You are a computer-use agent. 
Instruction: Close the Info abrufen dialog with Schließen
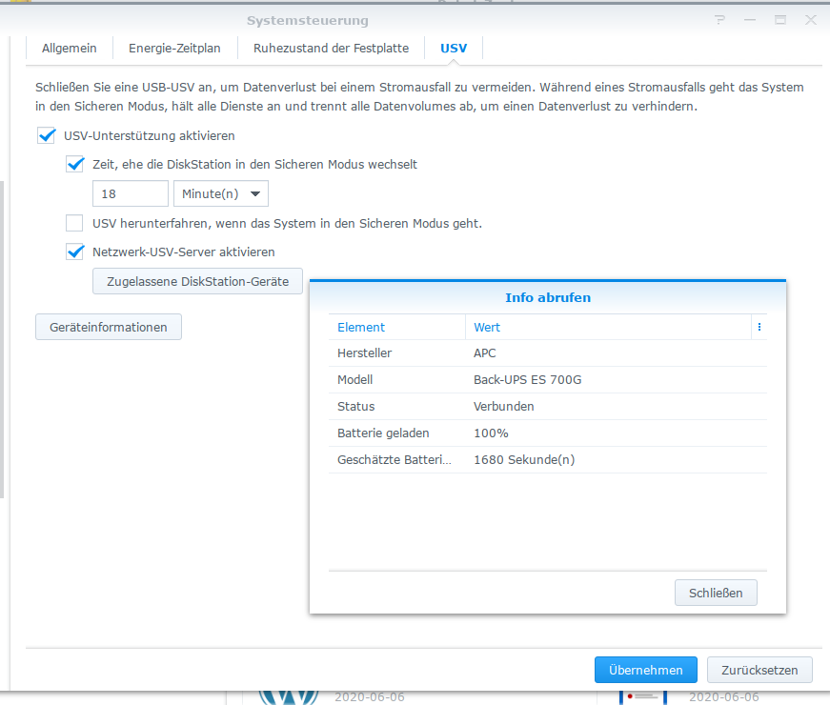pyautogui.click(x=716, y=593)
